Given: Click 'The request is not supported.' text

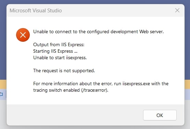Looking at the screenshot, I should (x=64, y=70).
